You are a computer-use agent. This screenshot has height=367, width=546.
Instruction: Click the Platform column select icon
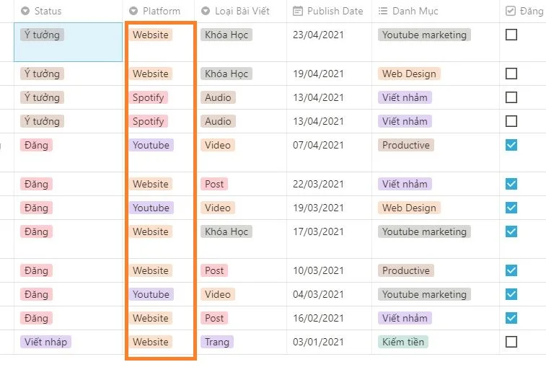click(133, 11)
